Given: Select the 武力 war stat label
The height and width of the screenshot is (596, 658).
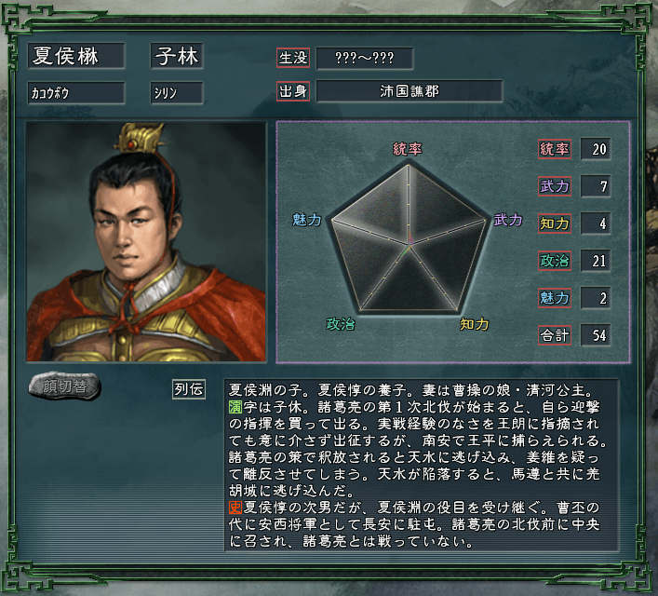Looking at the screenshot, I should [x=555, y=186].
